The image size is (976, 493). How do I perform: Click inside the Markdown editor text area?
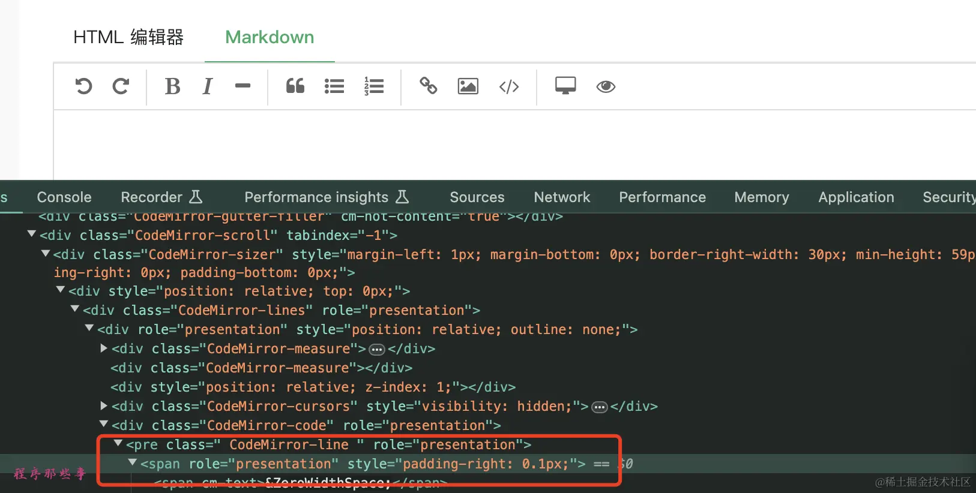pos(514,145)
